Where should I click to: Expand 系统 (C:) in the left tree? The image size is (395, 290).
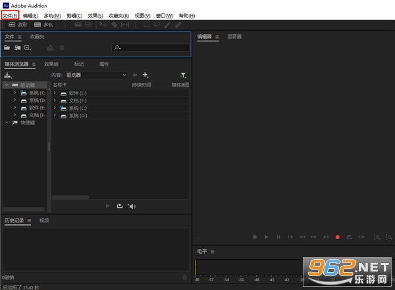pyautogui.click(x=15, y=93)
